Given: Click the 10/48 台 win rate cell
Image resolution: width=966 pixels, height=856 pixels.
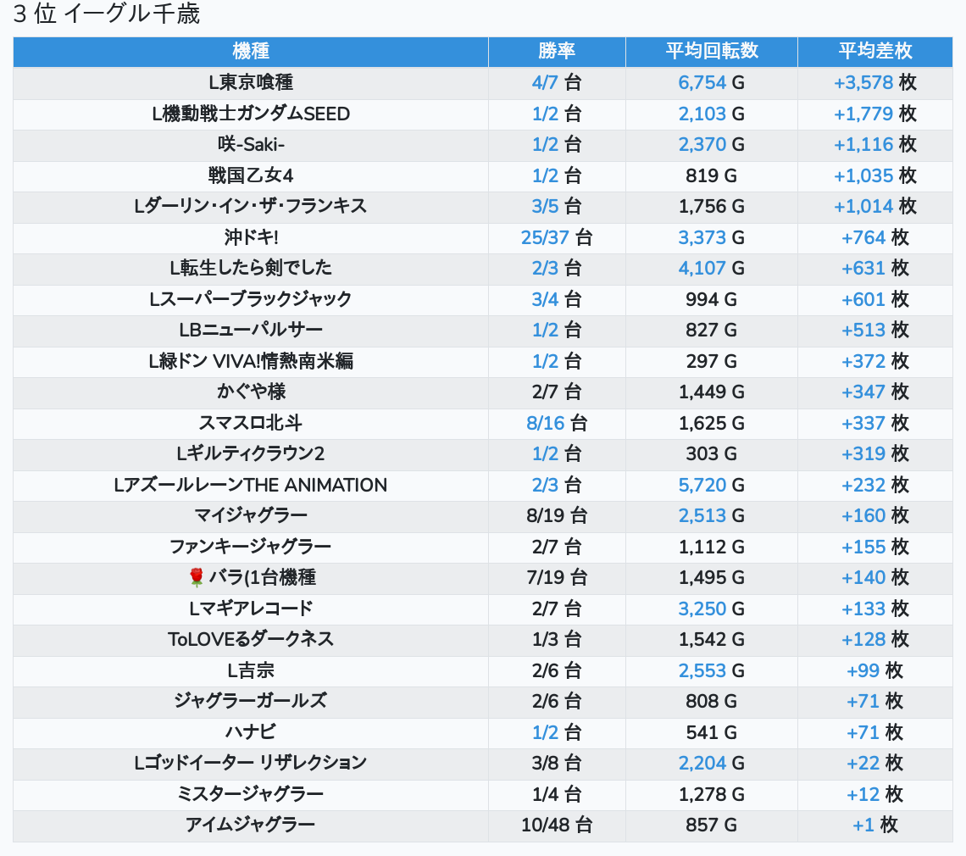Looking at the screenshot, I should point(557,825).
